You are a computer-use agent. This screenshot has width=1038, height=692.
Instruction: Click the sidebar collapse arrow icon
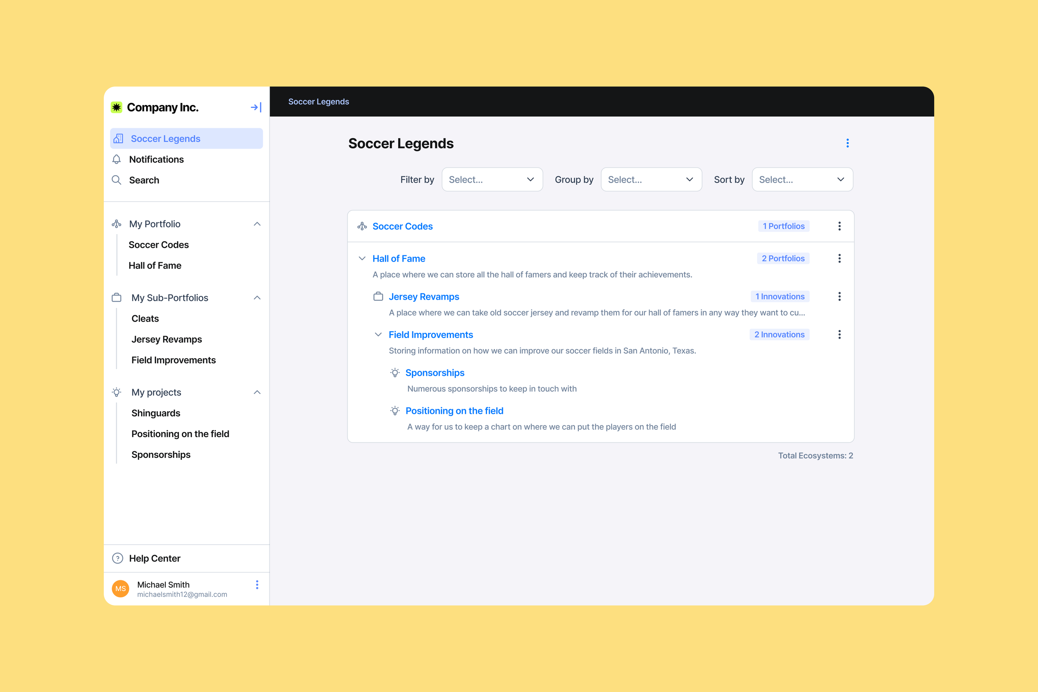click(x=256, y=107)
